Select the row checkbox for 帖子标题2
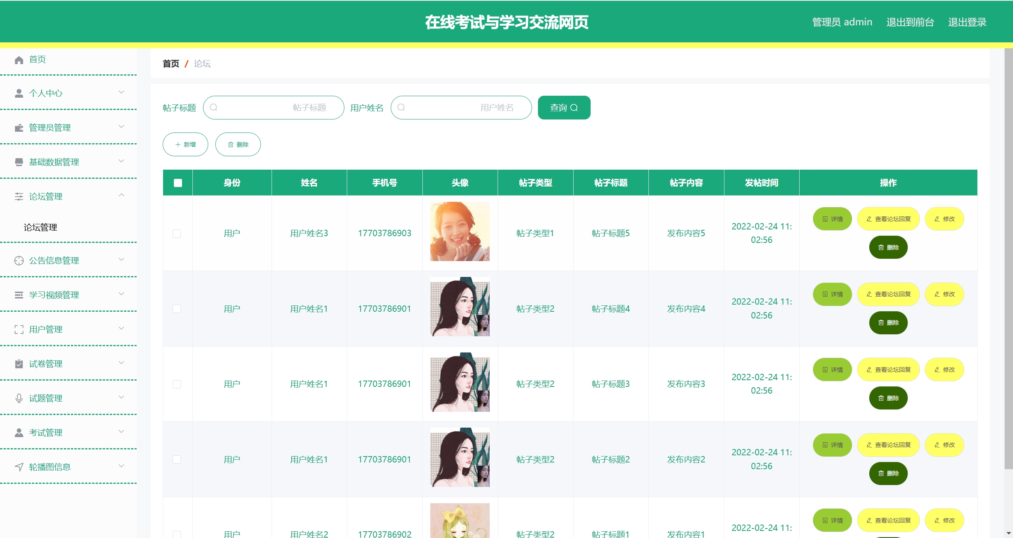 (x=177, y=460)
